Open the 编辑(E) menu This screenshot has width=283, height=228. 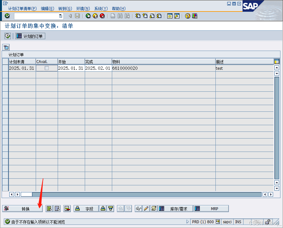[x=47, y=9]
